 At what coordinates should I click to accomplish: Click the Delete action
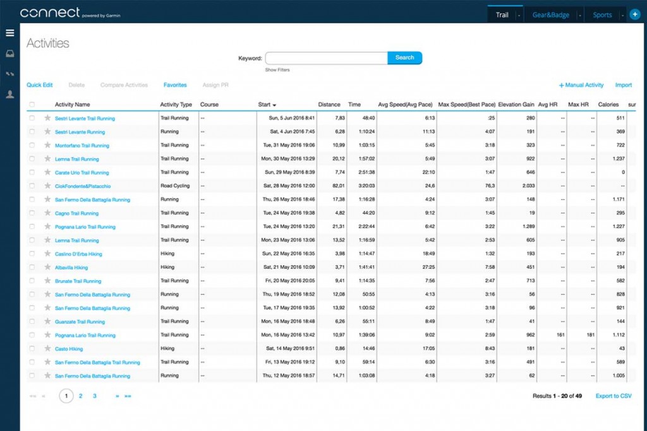76,85
